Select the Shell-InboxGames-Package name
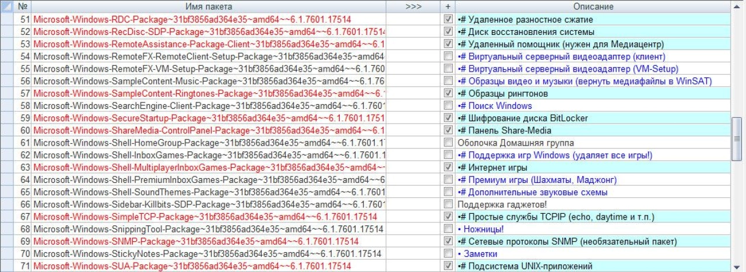Viewport: 746px width, 272px height. pyautogui.click(x=209, y=155)
